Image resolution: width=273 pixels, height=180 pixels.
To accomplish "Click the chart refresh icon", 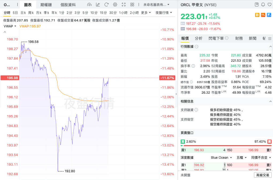I will 107,5.
